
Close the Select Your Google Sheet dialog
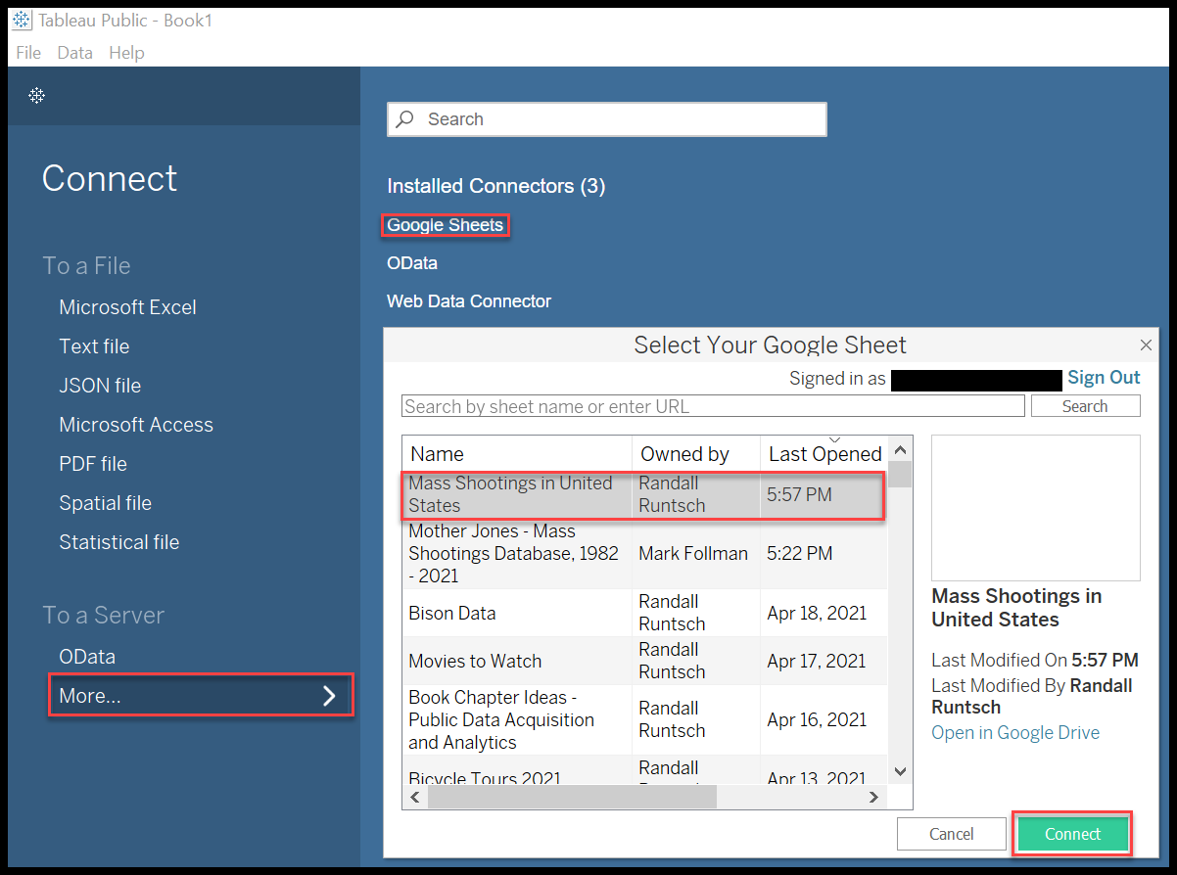[1147, 345]
